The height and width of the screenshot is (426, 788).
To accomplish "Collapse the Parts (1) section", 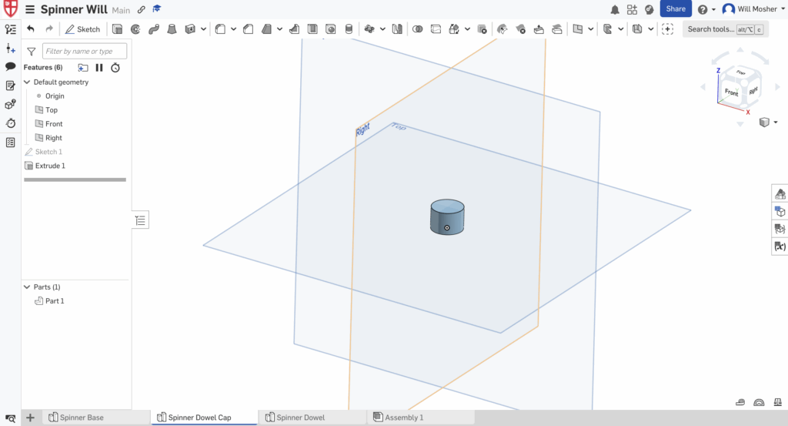I will (28, 287).
